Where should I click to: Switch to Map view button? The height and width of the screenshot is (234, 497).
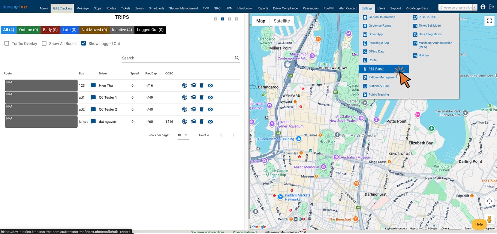(261, 21)
